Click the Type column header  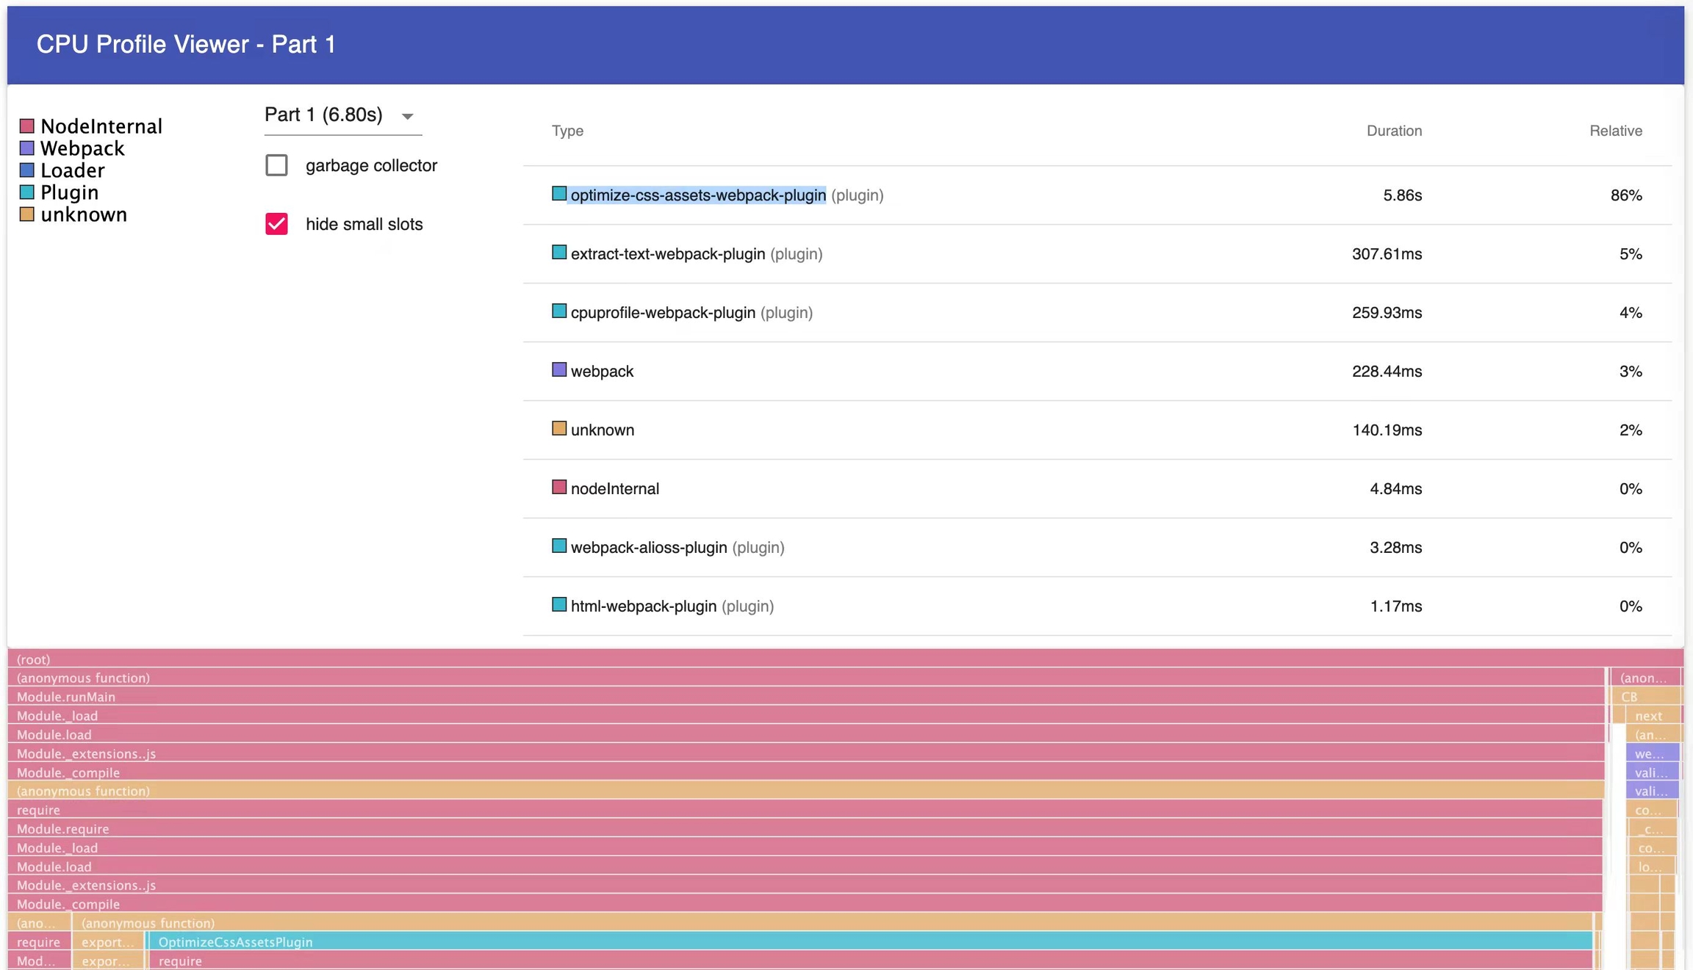(567, 131)
